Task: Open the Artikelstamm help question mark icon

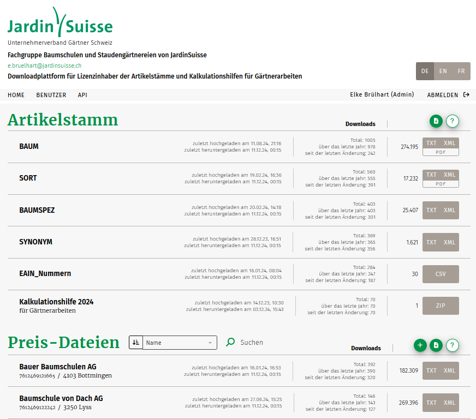Action: 453,121
